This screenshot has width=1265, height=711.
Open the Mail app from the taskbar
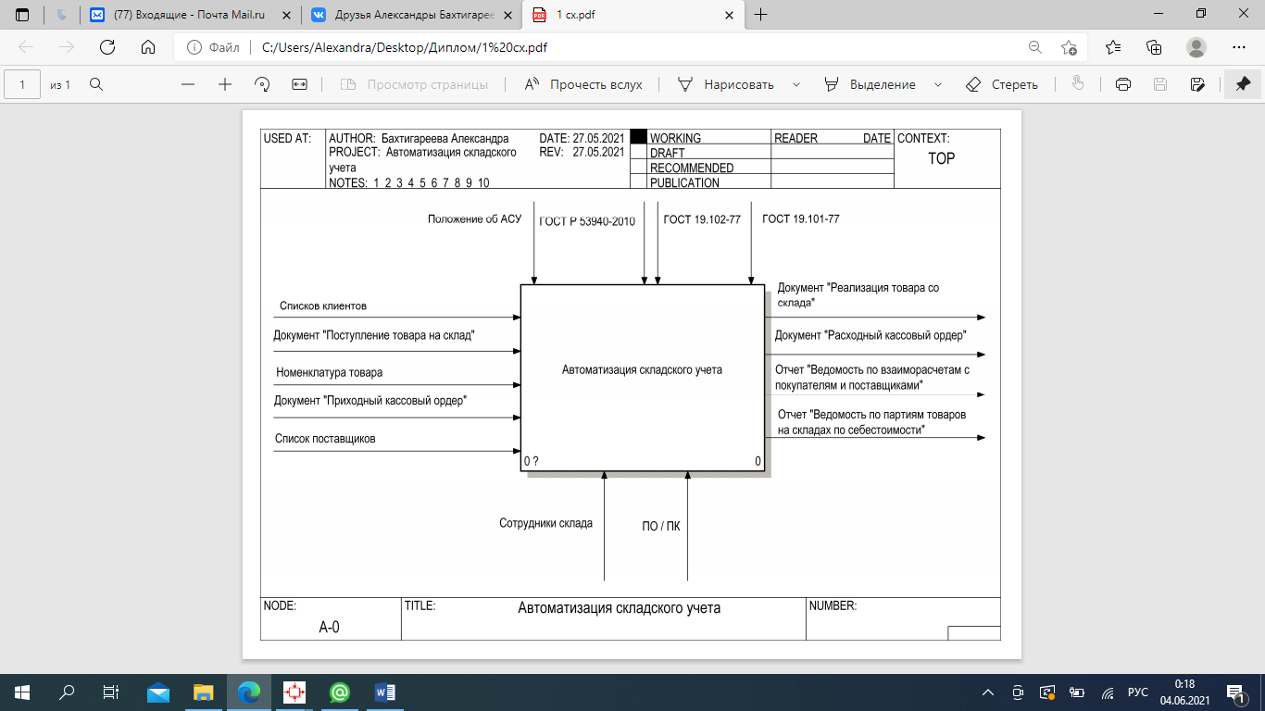pos(158,692)
